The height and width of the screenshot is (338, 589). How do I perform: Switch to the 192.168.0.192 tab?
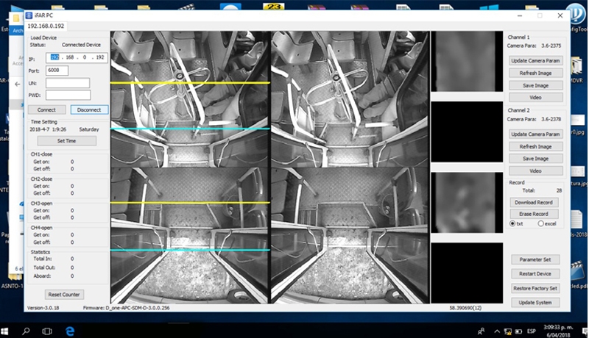coord(46,26)
